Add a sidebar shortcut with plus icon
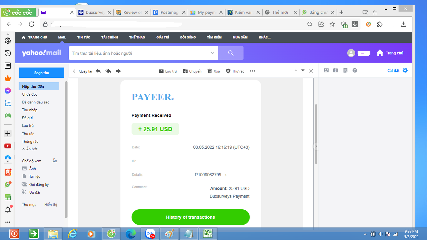This screenshot has width=427, height=240. click(x=8, y=134)
